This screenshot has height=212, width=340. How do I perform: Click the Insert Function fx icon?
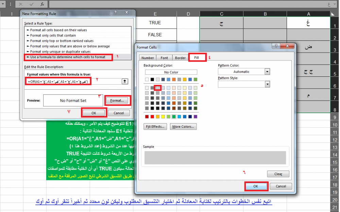42,4
